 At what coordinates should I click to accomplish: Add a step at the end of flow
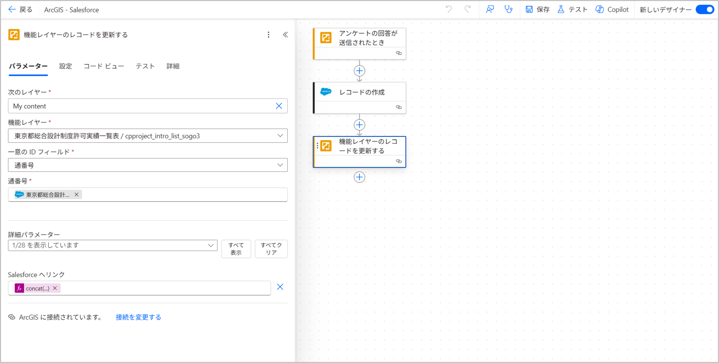click(359, 177)
